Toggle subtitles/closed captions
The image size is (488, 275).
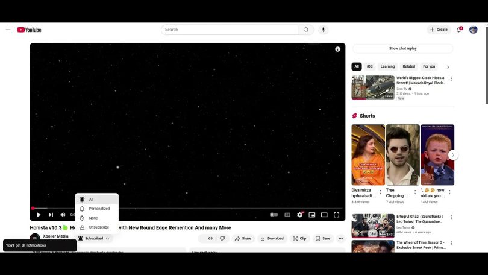287,215
